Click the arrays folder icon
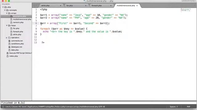Viewport: 197px width, 110px height. [x=9, y=13]
